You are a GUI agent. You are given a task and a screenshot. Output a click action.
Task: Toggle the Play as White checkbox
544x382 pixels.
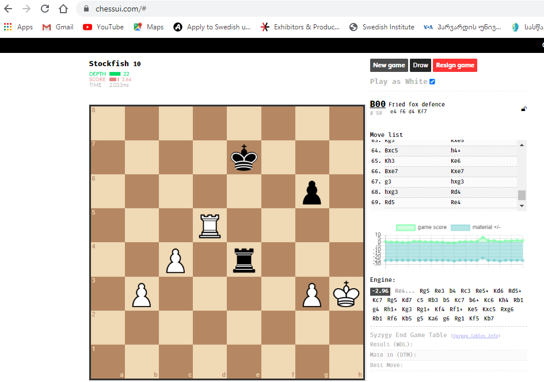[432, 82]
